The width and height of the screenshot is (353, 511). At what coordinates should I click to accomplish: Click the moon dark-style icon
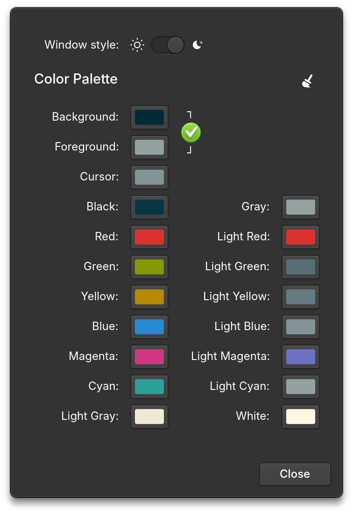click(x=198, y=44)
